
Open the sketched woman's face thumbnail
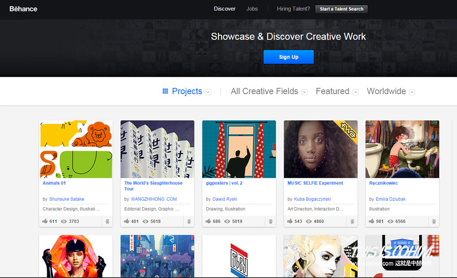(x=321, y=256)
